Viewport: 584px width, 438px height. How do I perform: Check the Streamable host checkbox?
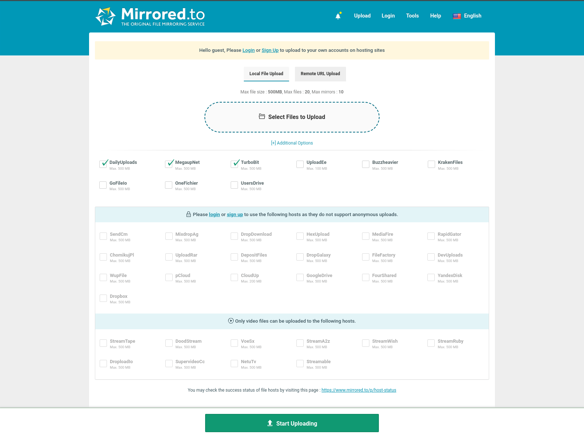[300, 364]
